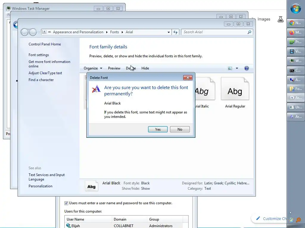Click Preview in the fonts toolbar
Screen dimensions: 305x228
tap(114, 68)
